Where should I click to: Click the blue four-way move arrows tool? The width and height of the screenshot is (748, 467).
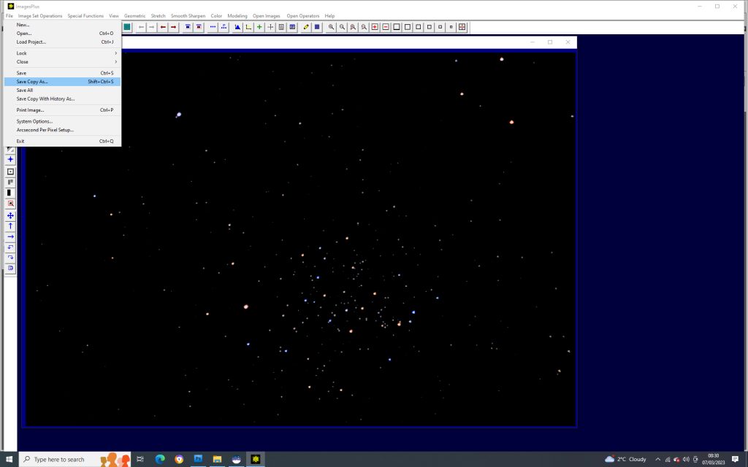pos(10,216)
